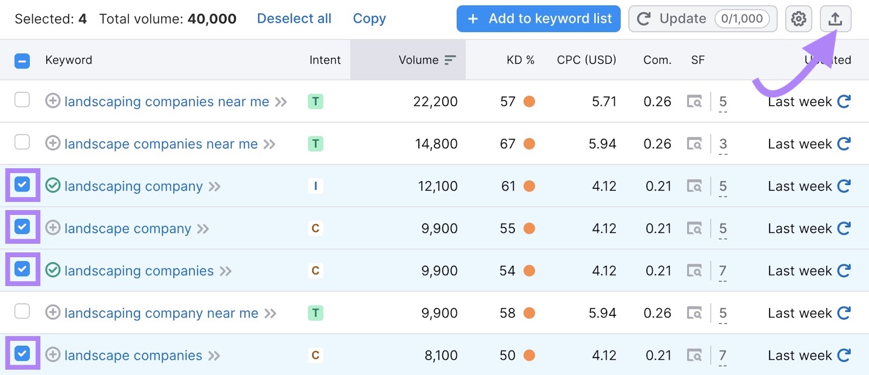Expand arrows beside landscaping company near me

point(270,314)
